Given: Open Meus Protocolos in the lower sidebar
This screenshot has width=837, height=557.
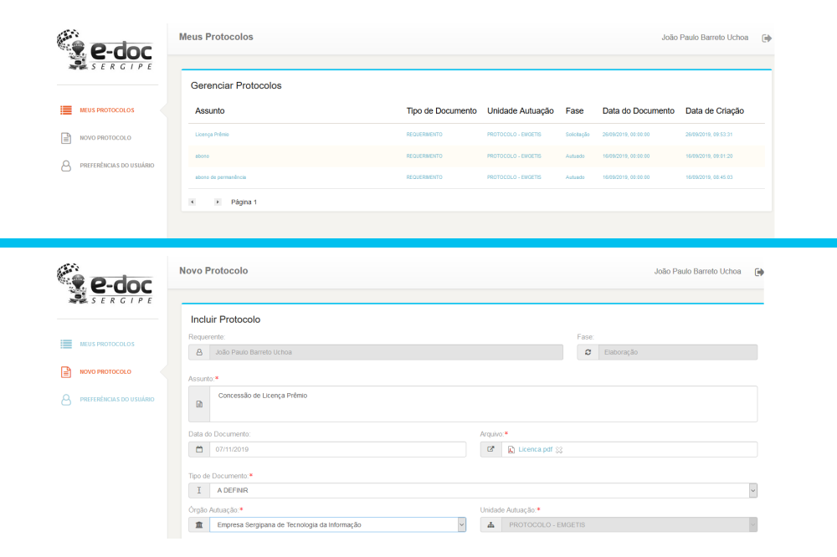Looking at the screenshot, I should (x=106, y=344).
